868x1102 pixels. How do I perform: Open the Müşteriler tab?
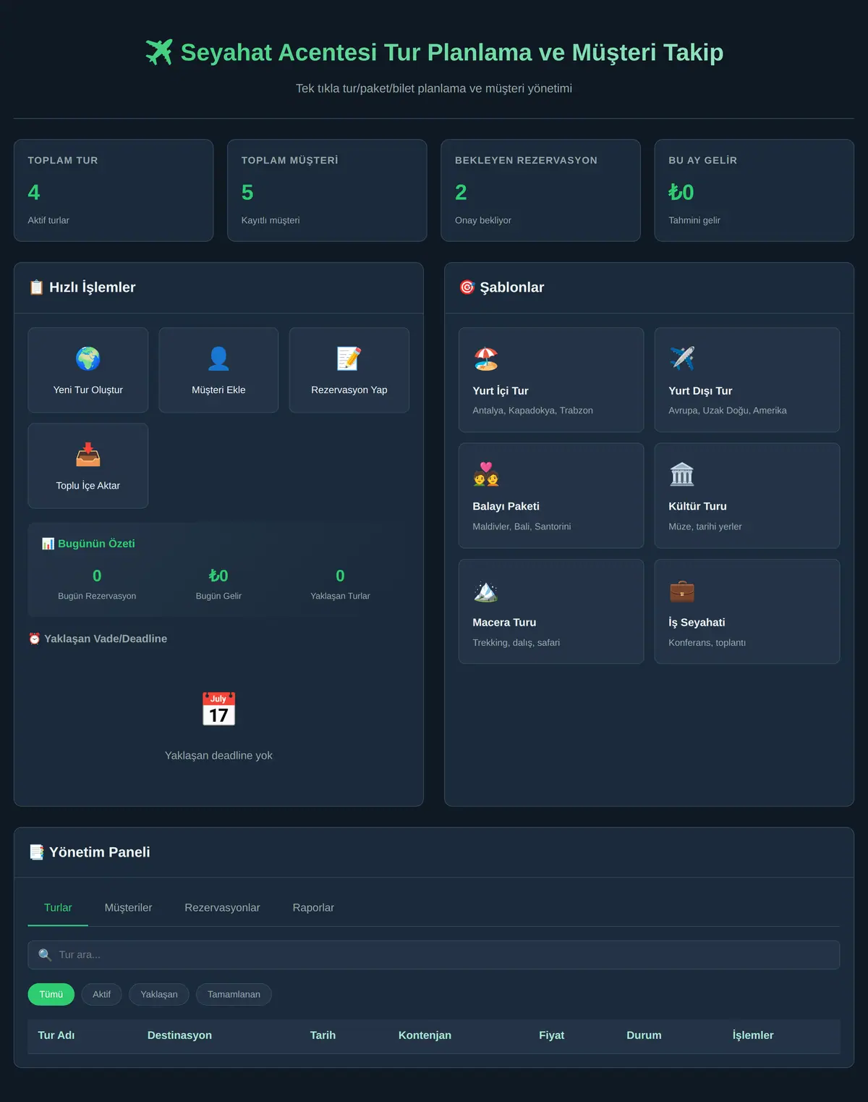(x=128, y=908)
